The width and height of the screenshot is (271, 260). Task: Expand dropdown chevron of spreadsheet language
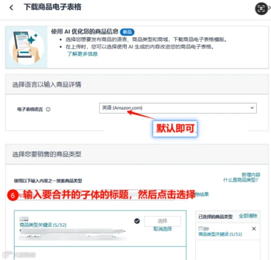tap(252, 108)
